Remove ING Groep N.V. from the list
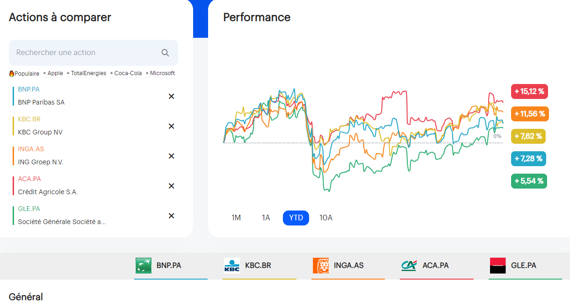 (171, 156)
